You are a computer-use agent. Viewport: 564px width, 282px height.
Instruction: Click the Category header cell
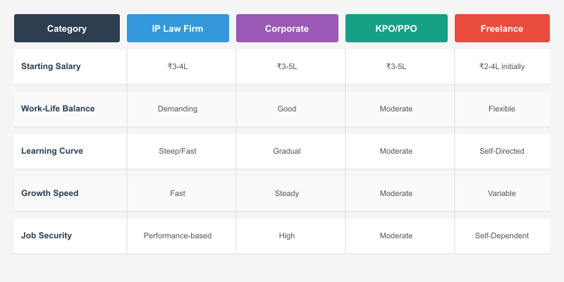[67, 29]
